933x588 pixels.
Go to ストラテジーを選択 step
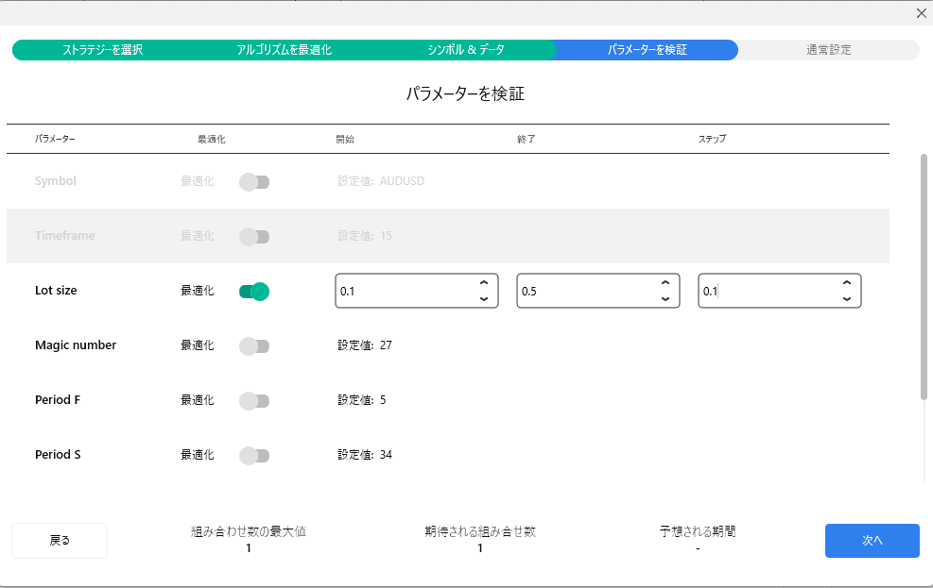pyautogui.click(x=103, y=50)
